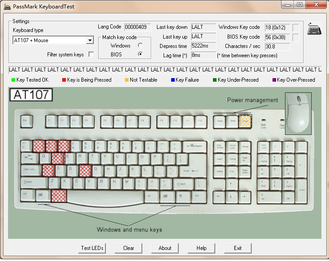Click the Help button

[x=201, y=248]
